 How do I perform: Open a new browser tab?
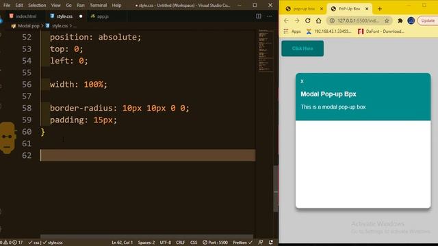point(379,9)
